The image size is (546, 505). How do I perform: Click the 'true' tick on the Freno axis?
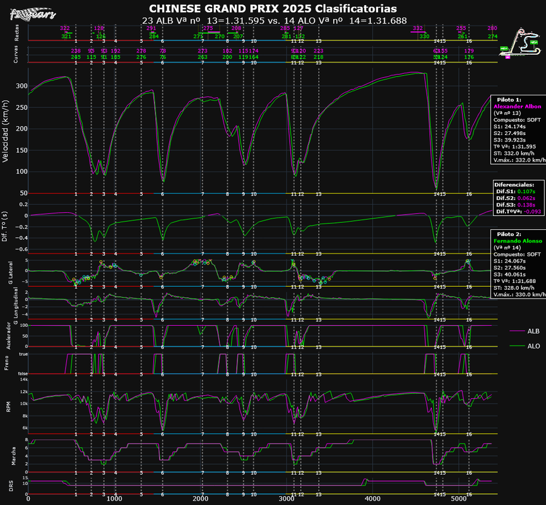24,354
